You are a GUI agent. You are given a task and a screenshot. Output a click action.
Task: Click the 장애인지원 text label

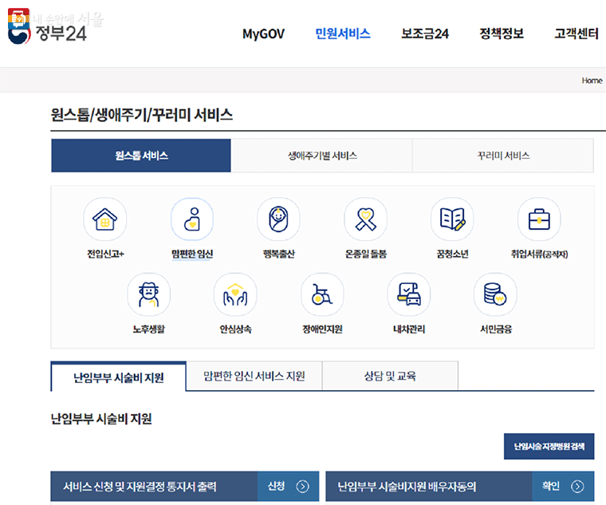point(322,329)
